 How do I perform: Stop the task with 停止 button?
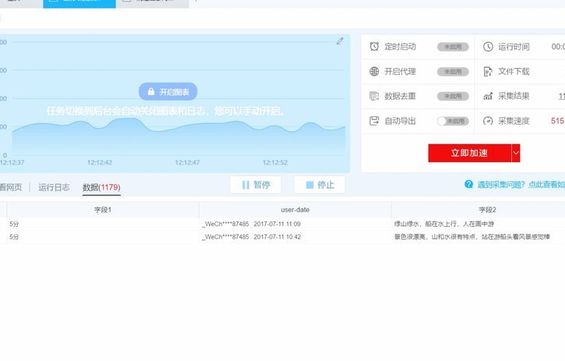320,185
